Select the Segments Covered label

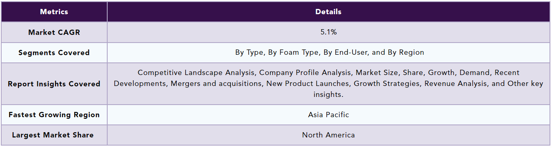[x=54, y=53]
